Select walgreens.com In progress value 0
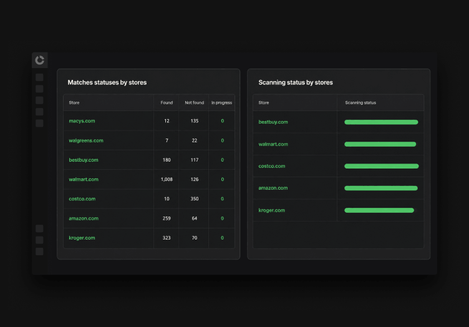This screenshot has height=327, width=469. point(222,140)
